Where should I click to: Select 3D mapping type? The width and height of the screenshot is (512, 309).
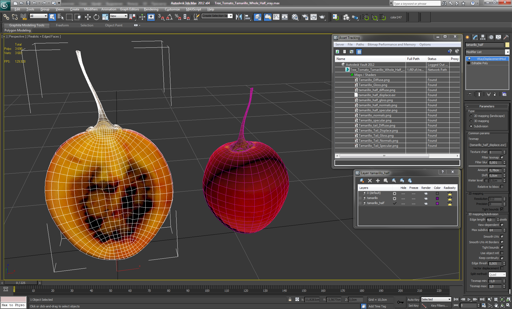[x=471, y=121]
